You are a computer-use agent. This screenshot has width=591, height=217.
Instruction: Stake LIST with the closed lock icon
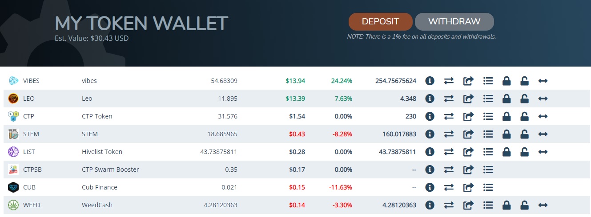506,152
